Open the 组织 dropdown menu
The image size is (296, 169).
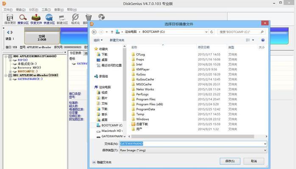[x=98, y=40]
